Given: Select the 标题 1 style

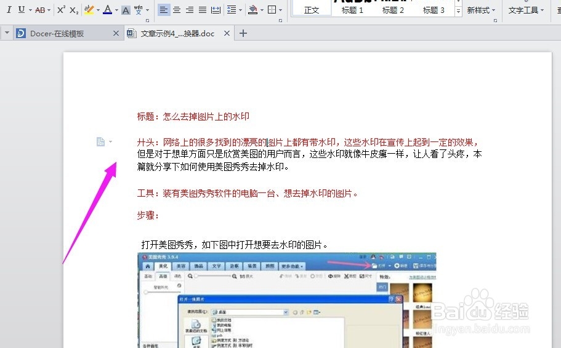Looking at the screenshot, I should tap(352, 10).
